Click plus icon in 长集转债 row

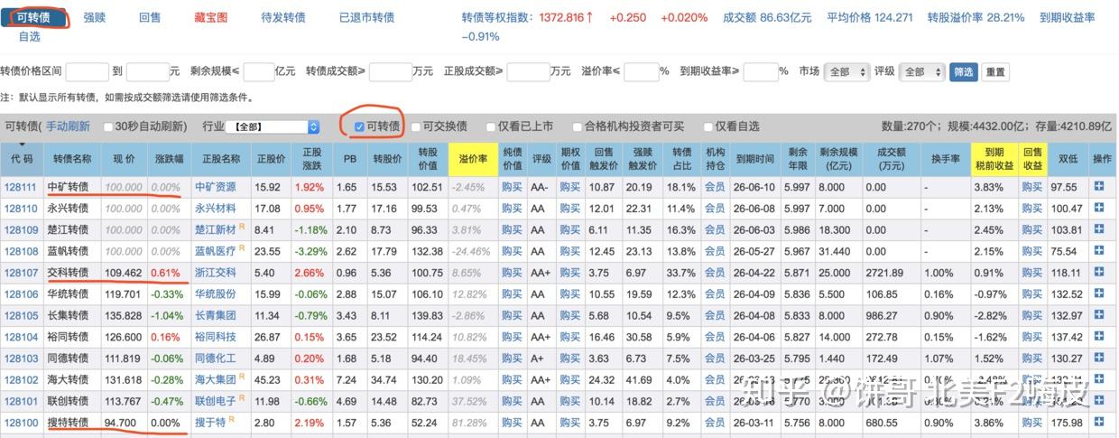1099,315
